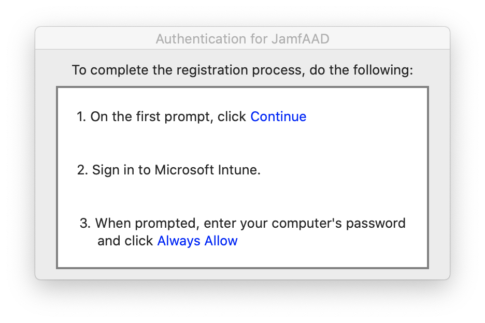The width and height of the screenshot is (485, 323).
Task: Select the title bar reading Authentication for JamfAAD
Action: (243, 38)
